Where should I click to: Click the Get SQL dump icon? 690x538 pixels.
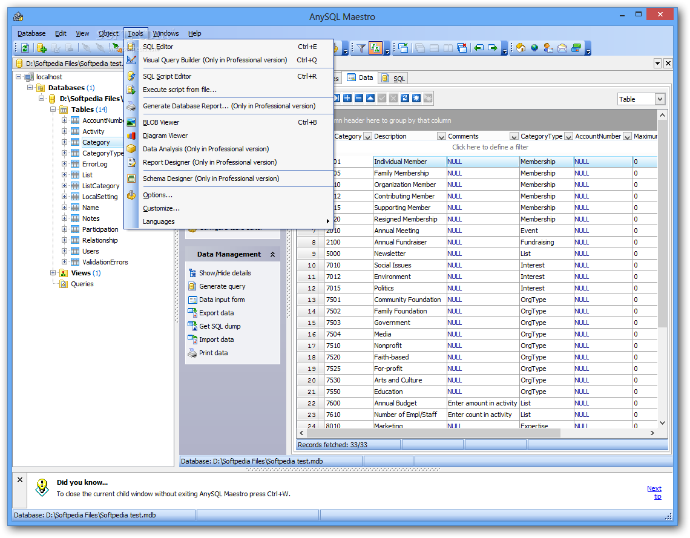pyautogui.click(x=192, y=326)
